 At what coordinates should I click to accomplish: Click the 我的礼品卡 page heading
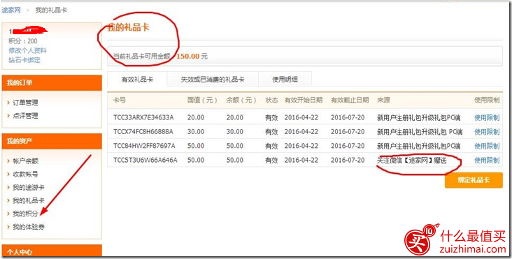pyautogui.click(x=128, y=27)
